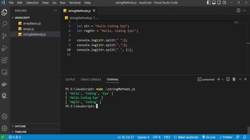Screen dimensions: 250x140
Task: Open the Selection menu
Action: [x=32, y=3]
